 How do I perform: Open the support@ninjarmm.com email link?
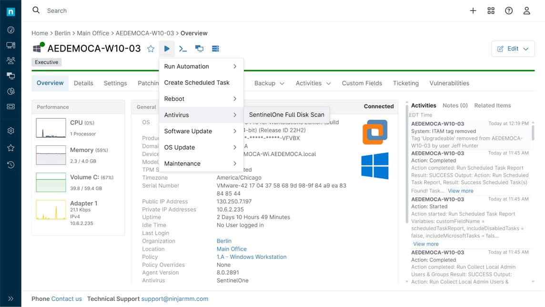pos(175,299)
